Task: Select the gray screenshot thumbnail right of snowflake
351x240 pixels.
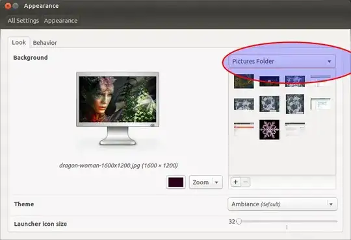Action: 295,129
